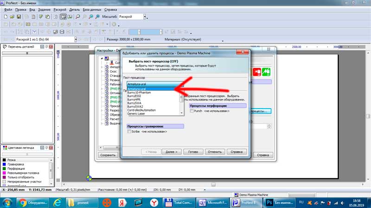Click the Save diskette toolbar icon
This screenshot has width=371, height=208.
click(19, 17)
